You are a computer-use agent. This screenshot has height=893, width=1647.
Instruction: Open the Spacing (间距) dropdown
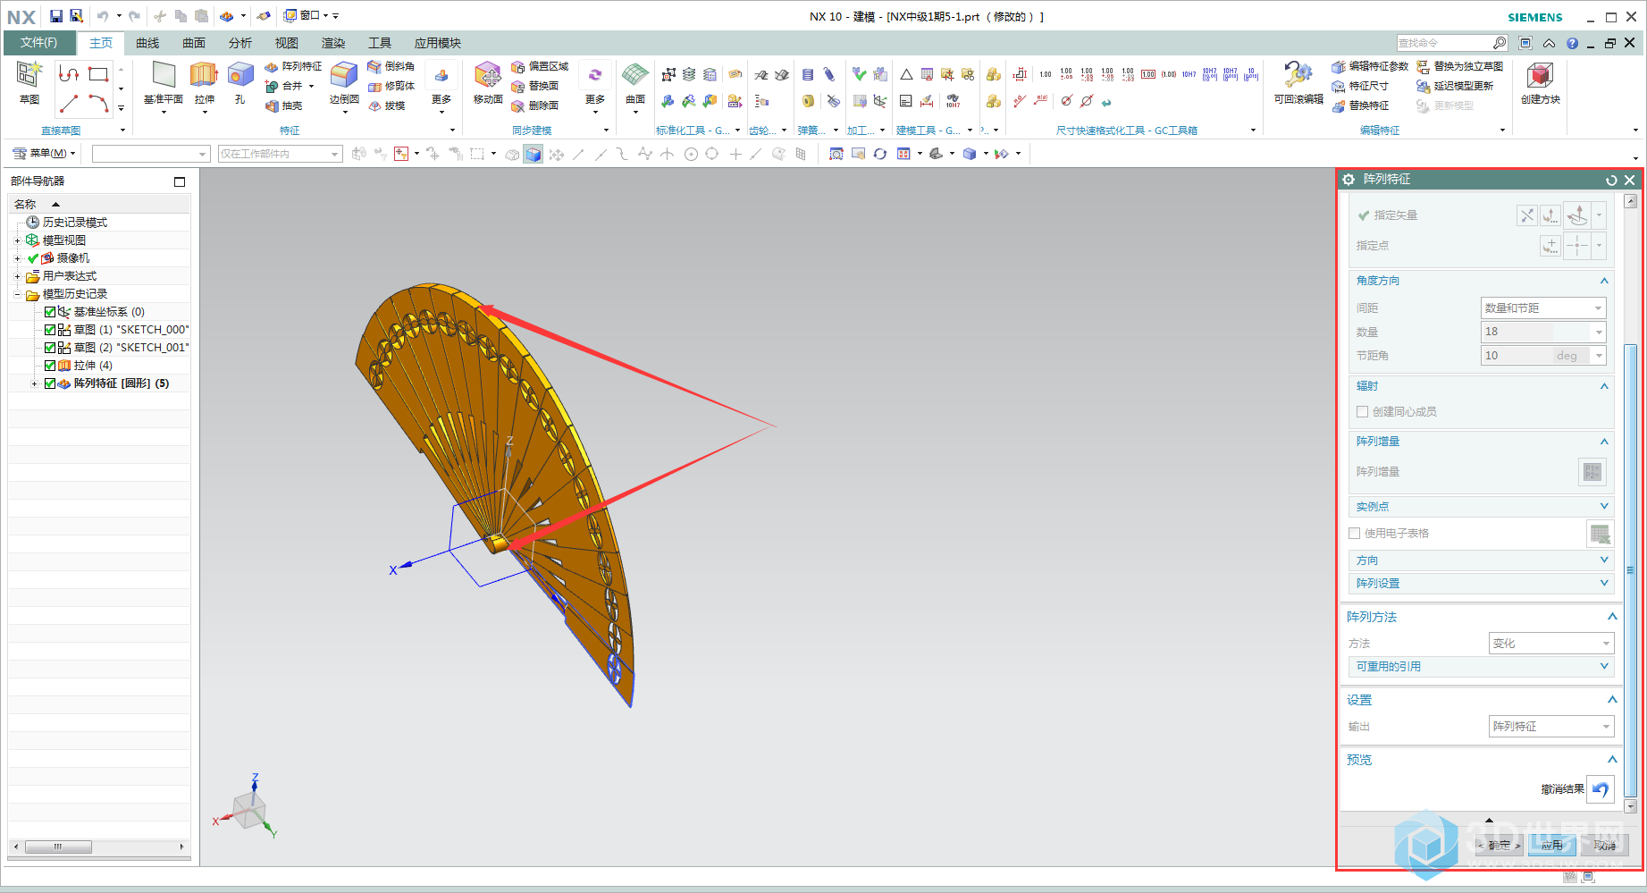click(1543, 307)
